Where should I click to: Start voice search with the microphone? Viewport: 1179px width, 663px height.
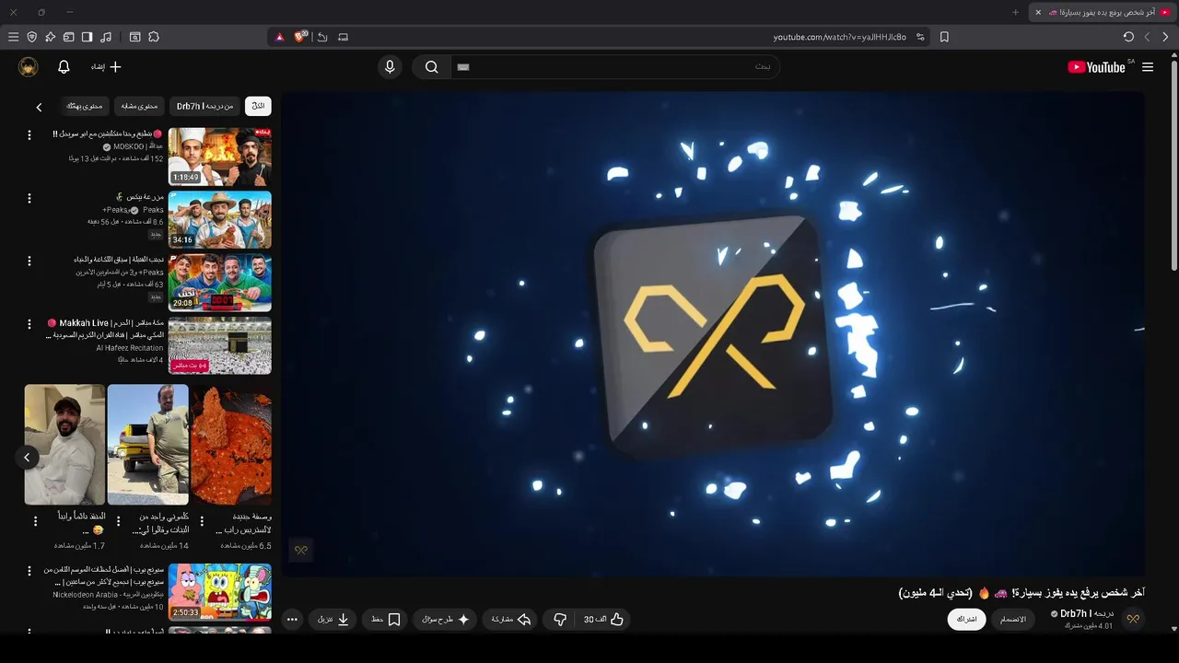[x=390, y=67]
